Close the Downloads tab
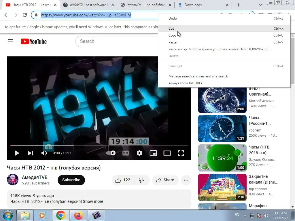Viewport: 295px width, 221px height. [x=227, y=5]
